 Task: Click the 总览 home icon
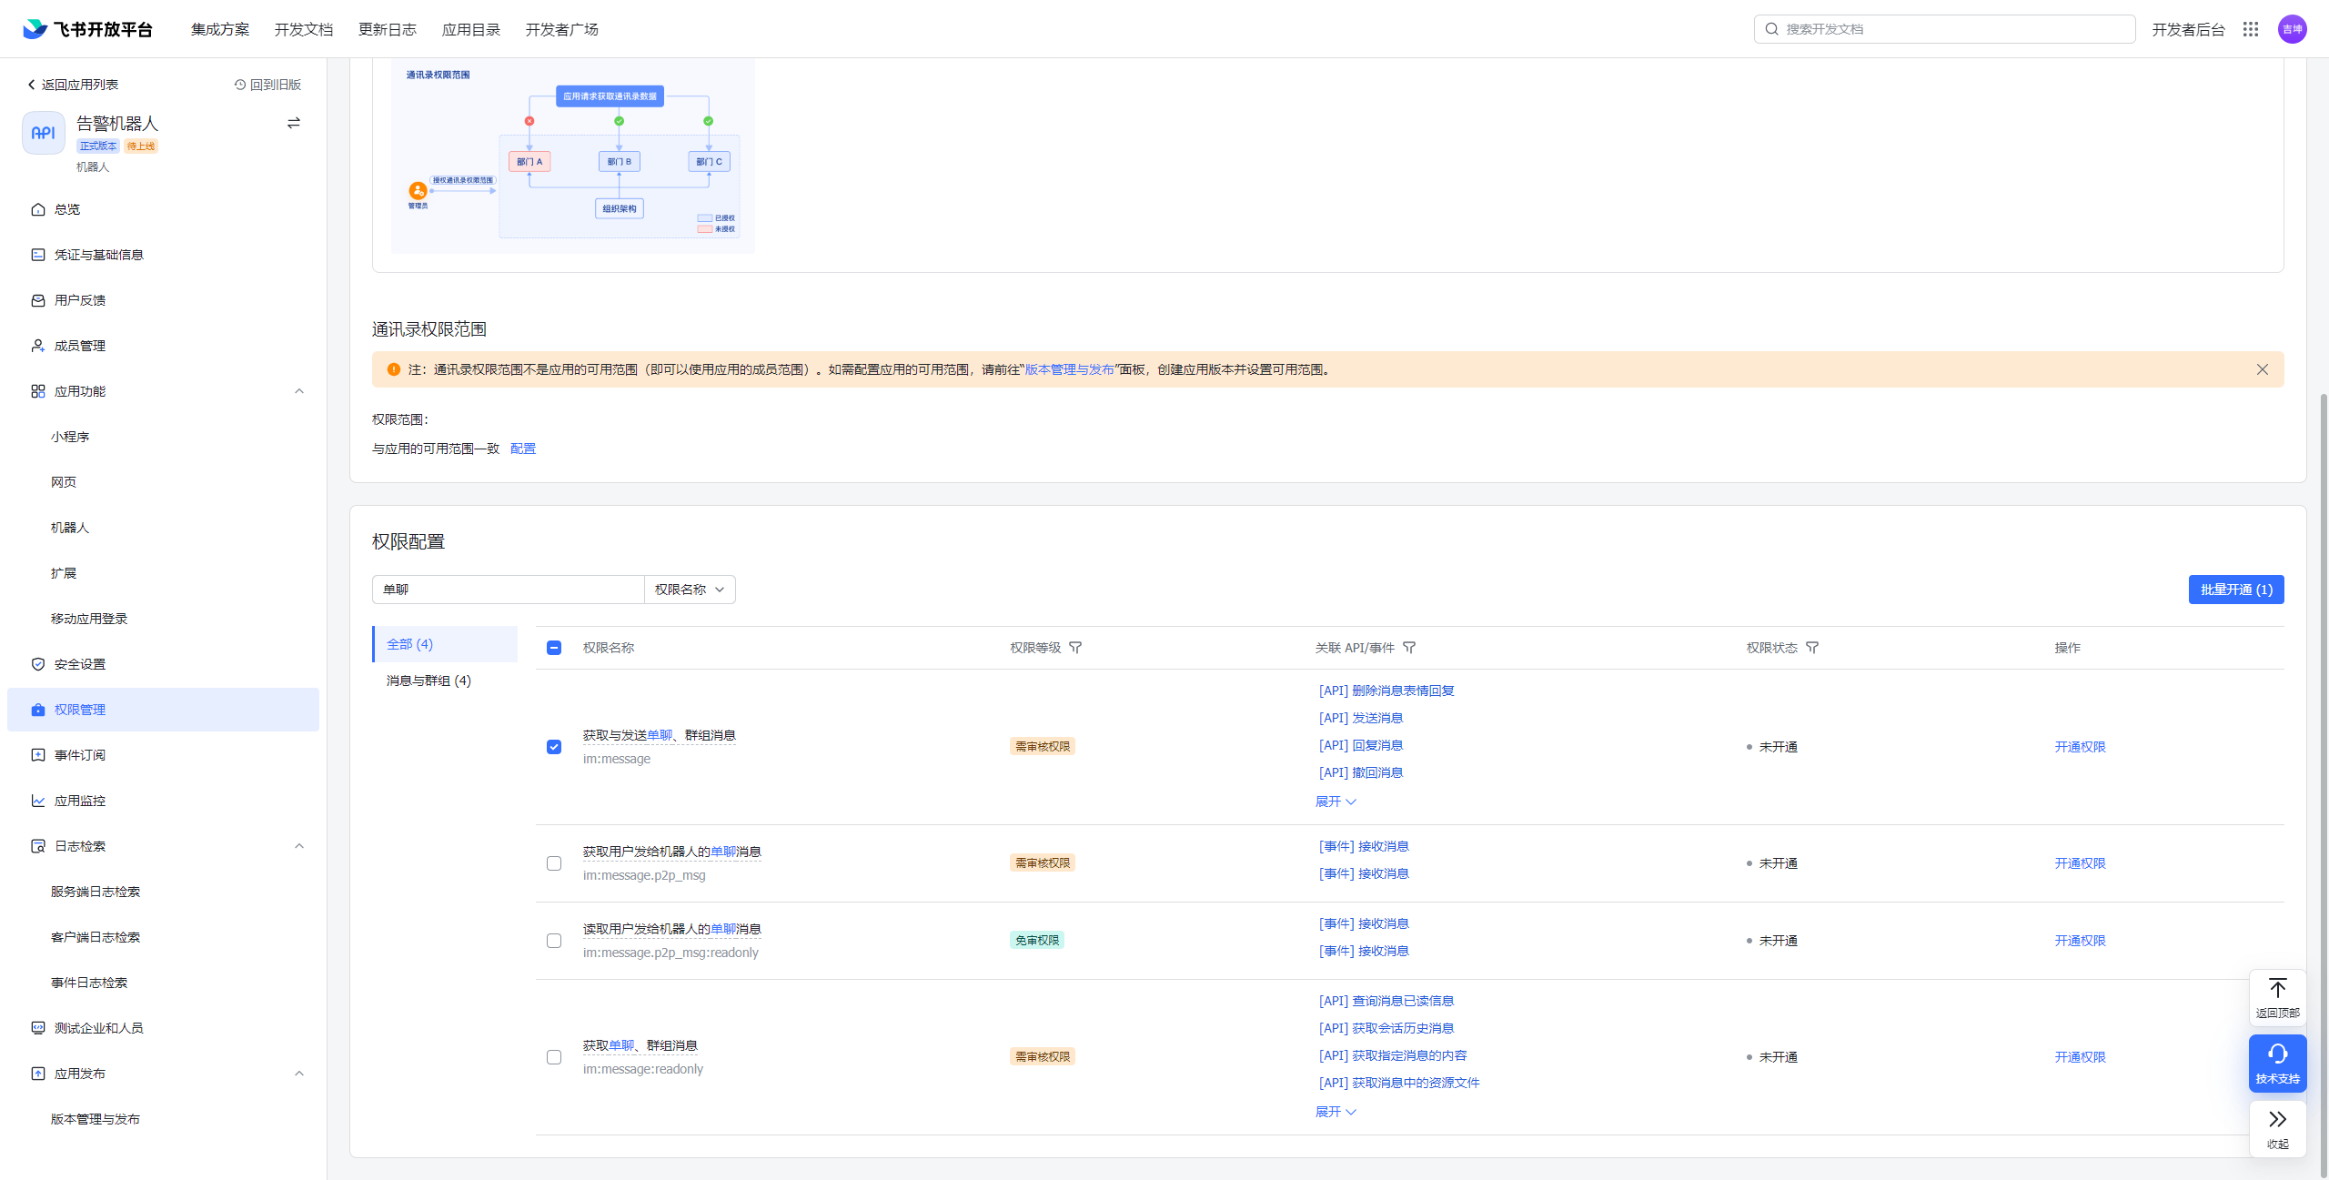click(x=38, y=209)
